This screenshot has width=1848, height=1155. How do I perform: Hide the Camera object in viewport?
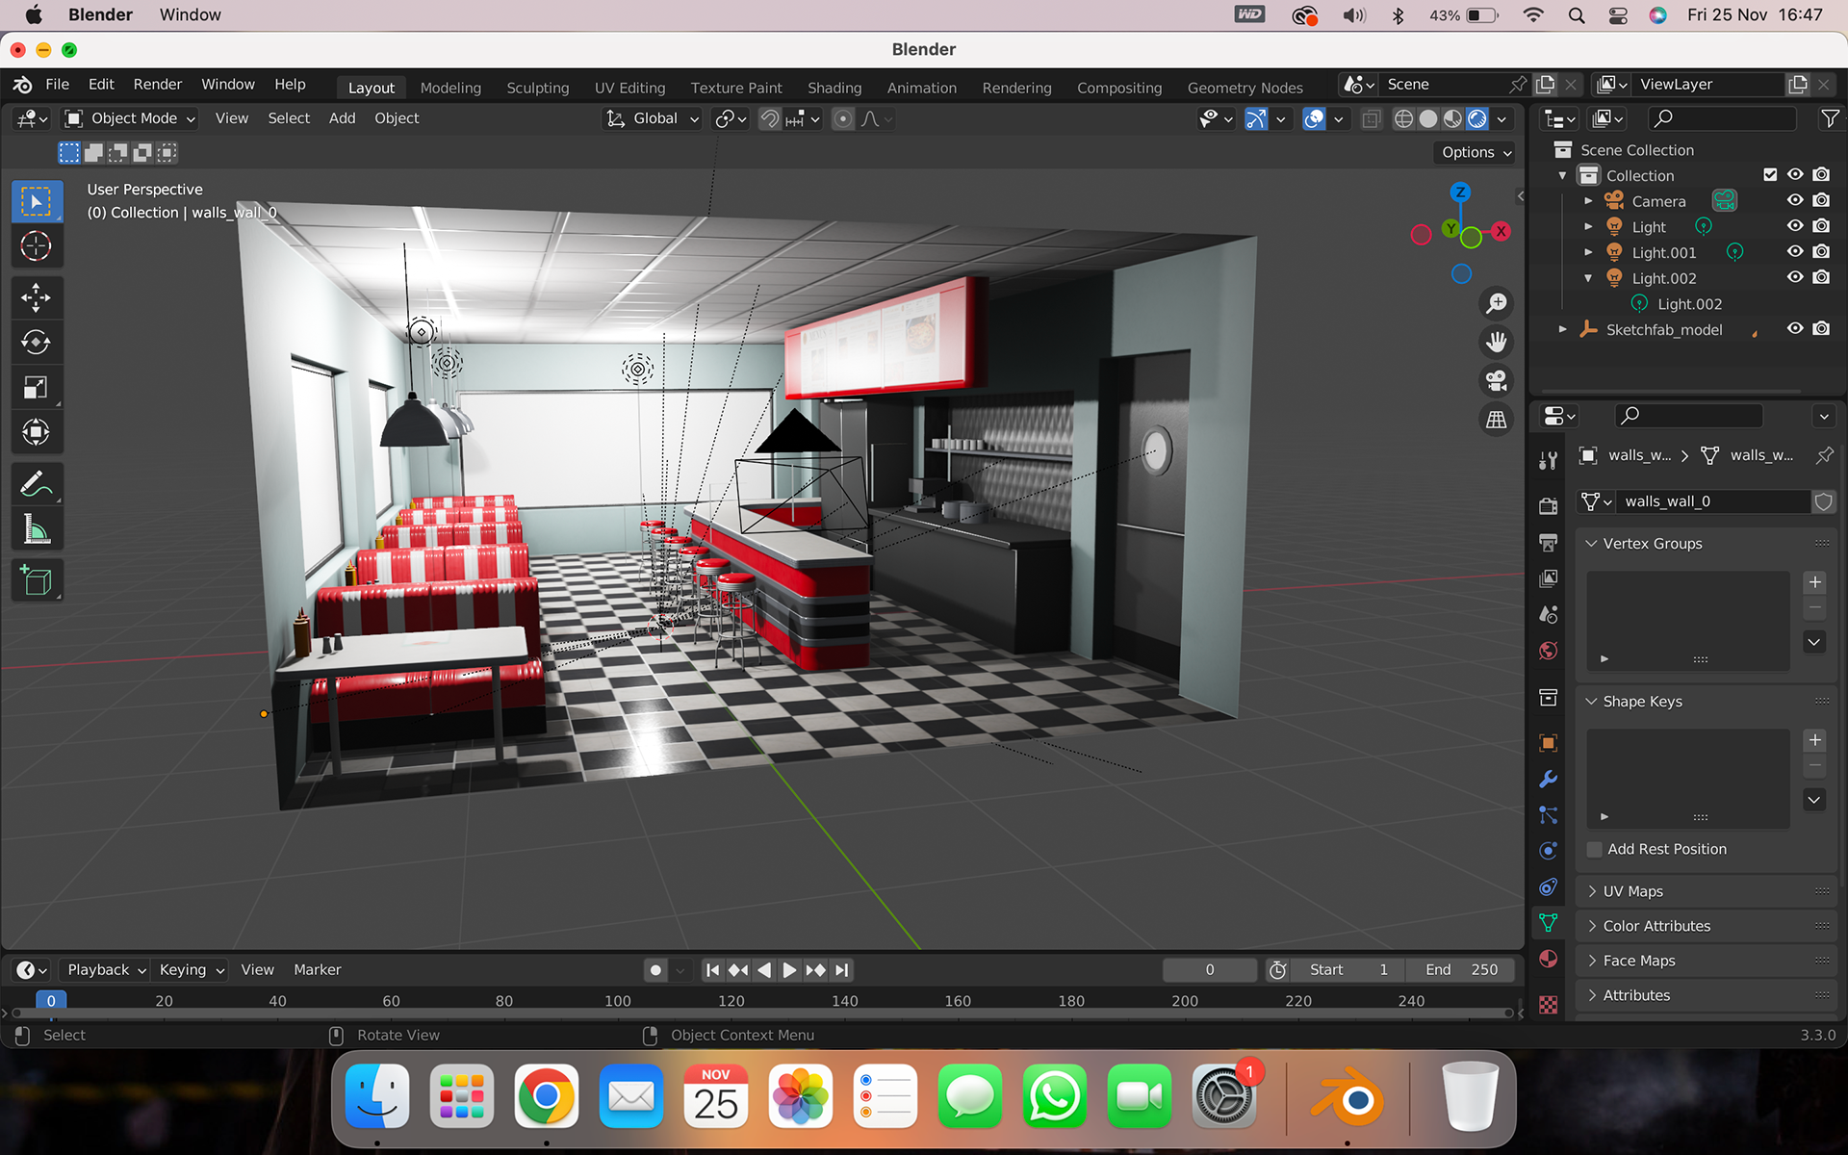click(x=1795, y=200)
